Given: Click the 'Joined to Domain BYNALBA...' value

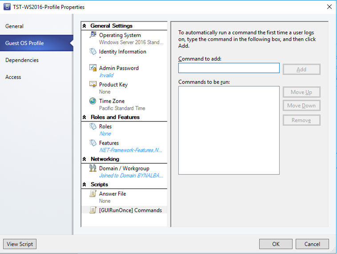Looking at the screenshot, I should click(131, 176).
